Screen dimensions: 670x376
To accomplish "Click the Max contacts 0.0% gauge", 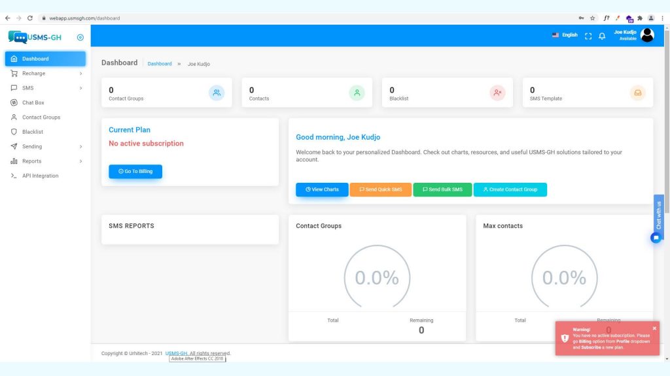I will 565,277.
